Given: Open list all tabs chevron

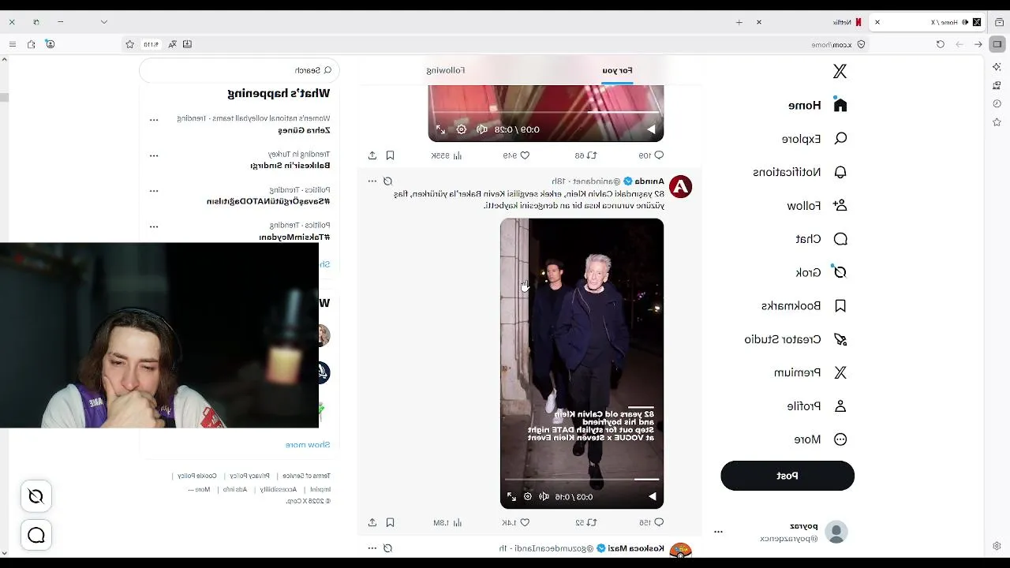Looking at the screenshot, I should point(103,22).
